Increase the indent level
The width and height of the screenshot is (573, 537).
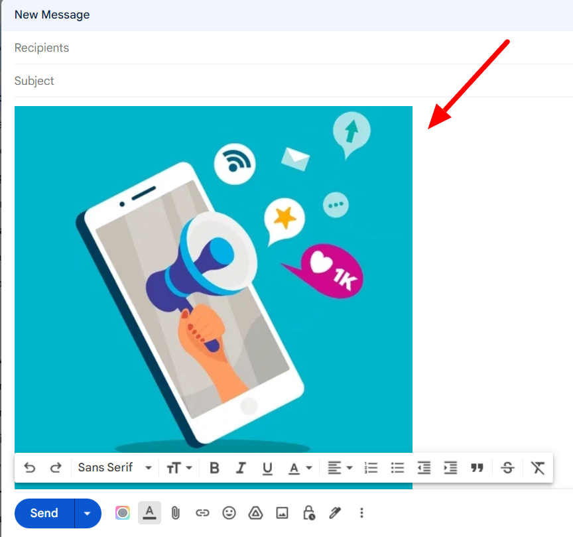pos(450,468)
